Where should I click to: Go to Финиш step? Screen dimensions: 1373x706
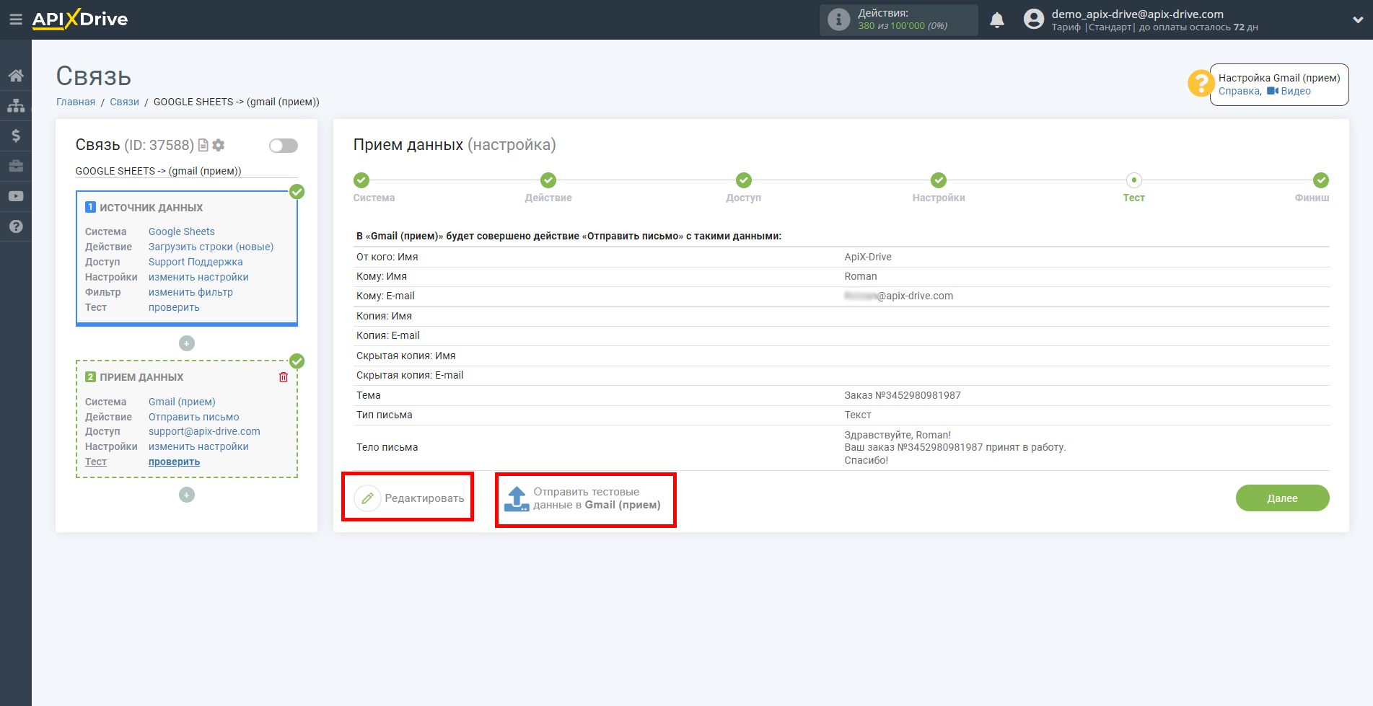point(1321,180)
